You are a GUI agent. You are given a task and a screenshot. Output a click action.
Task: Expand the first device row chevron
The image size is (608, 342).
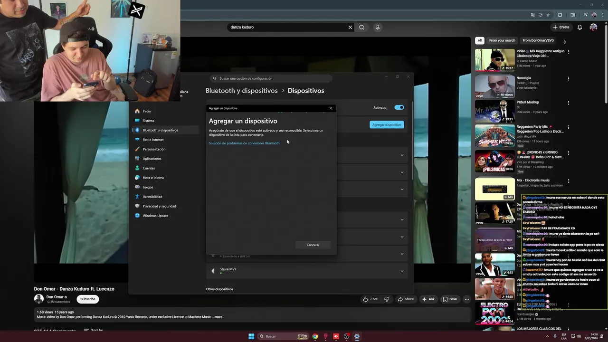402,155
